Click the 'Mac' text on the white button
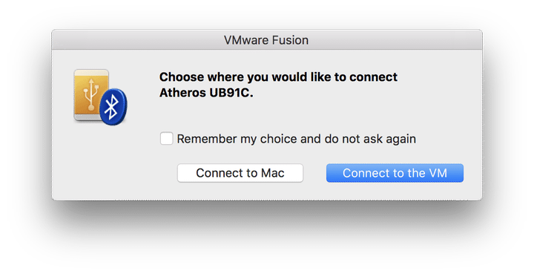This screenshot has height=274, width=534. (x=272, y=173)
